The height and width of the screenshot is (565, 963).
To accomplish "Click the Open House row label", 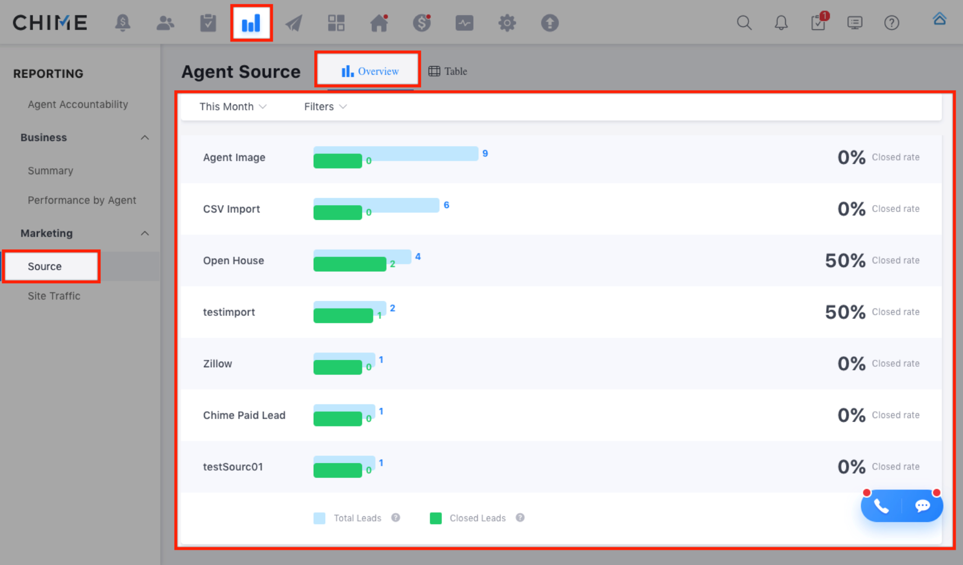I will [233, 260].
